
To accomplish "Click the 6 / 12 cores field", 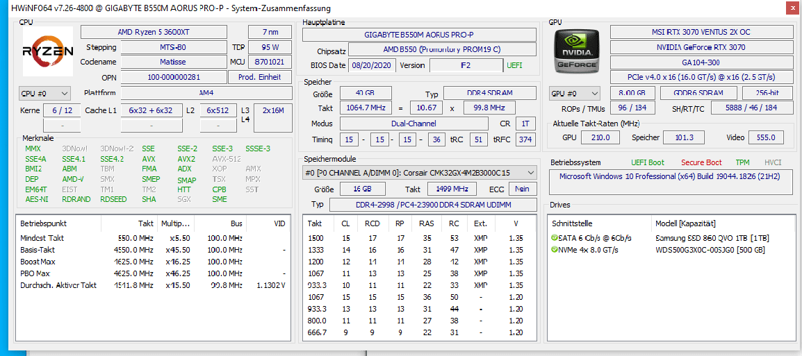I will (x=62, y=110).
